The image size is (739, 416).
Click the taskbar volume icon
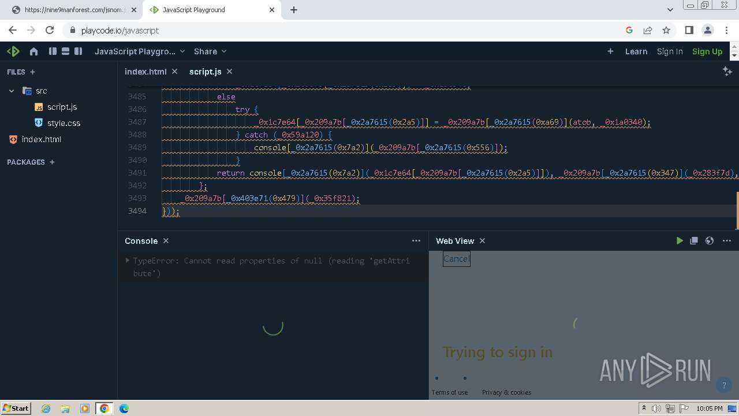point(656,408)
